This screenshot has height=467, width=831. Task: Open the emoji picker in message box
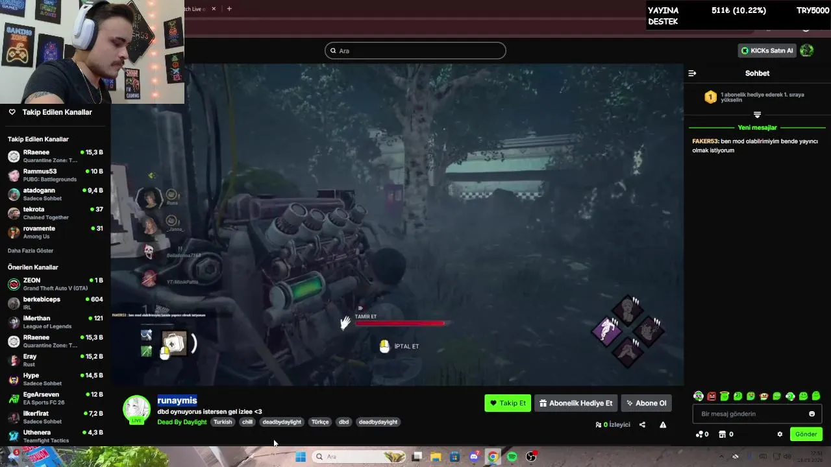tap(812, 414)
